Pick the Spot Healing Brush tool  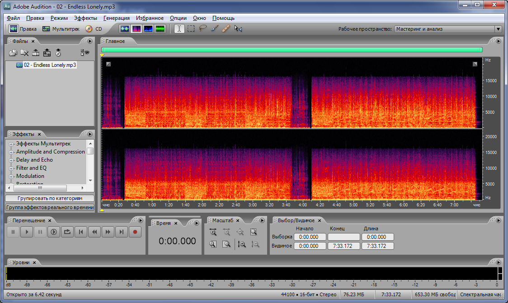tap(226, 29)
